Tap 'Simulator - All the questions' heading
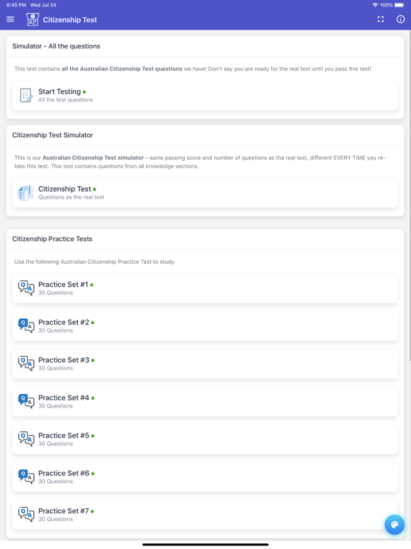The height and width of the screenshot is (549, 411). (x=56, y=46)
